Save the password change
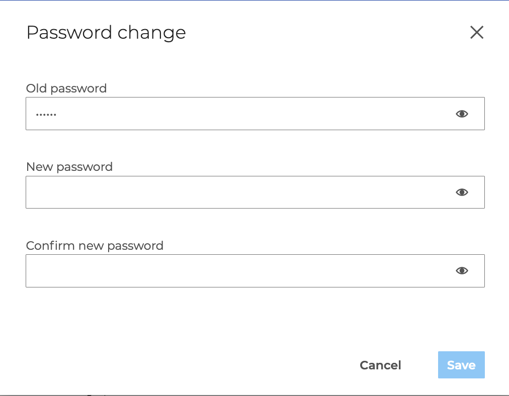The width and height of the screenshot is (509, 396). (461, 365)
